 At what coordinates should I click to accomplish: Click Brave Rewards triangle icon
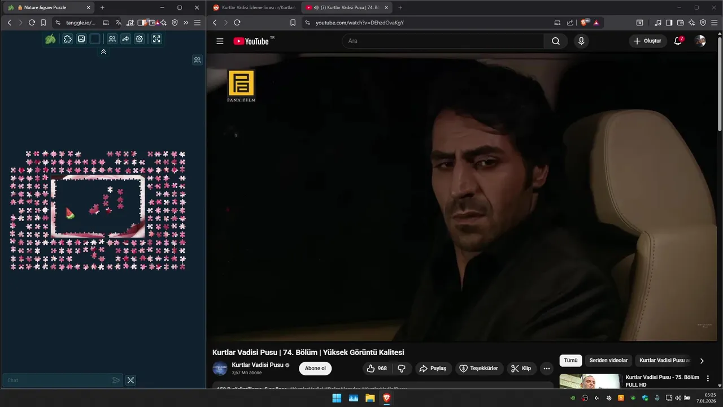(596, 23)
